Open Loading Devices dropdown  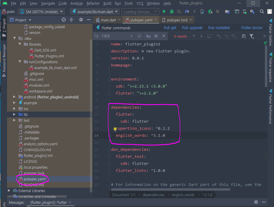coord(140,12)
